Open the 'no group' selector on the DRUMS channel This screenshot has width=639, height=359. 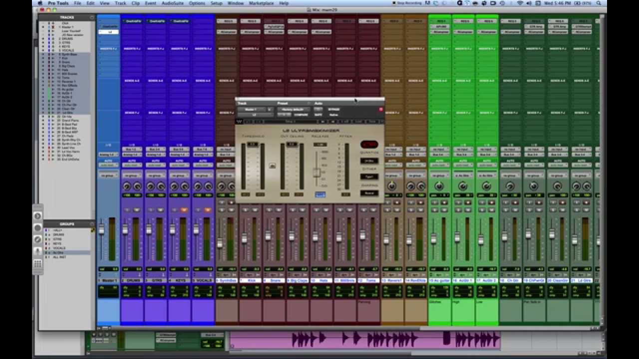tap(132, 176)
